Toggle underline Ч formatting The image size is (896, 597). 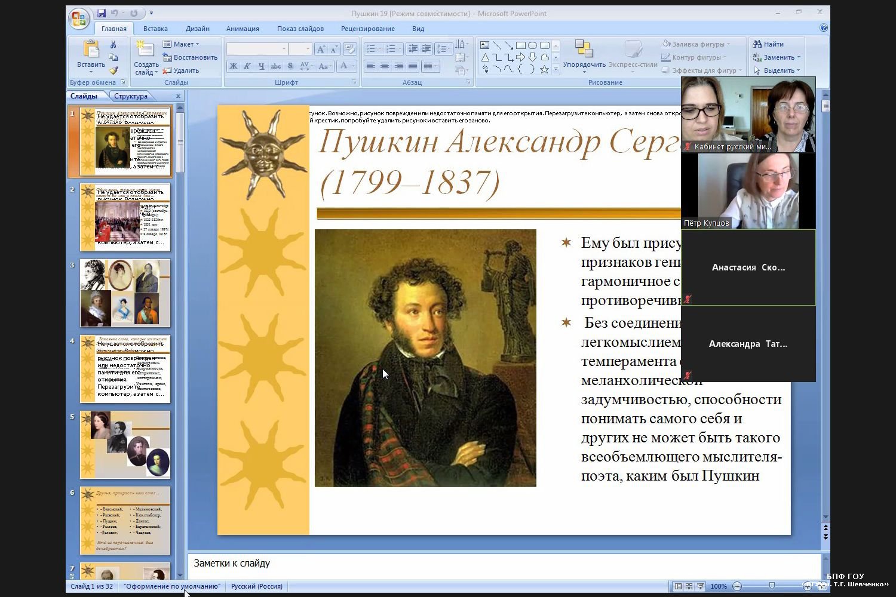point(261,66)
